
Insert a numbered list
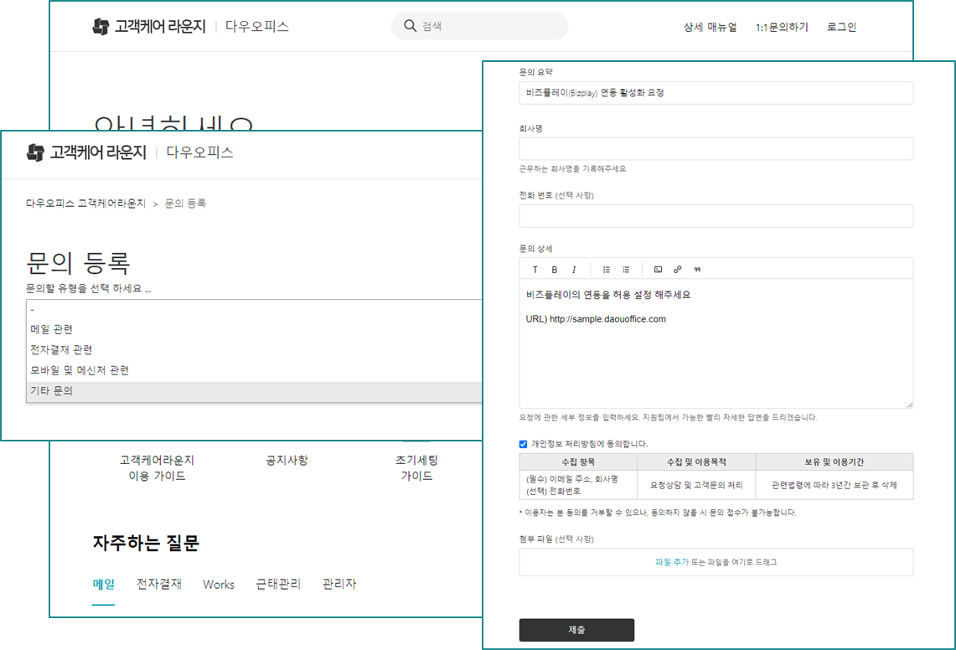coord(626,270)
